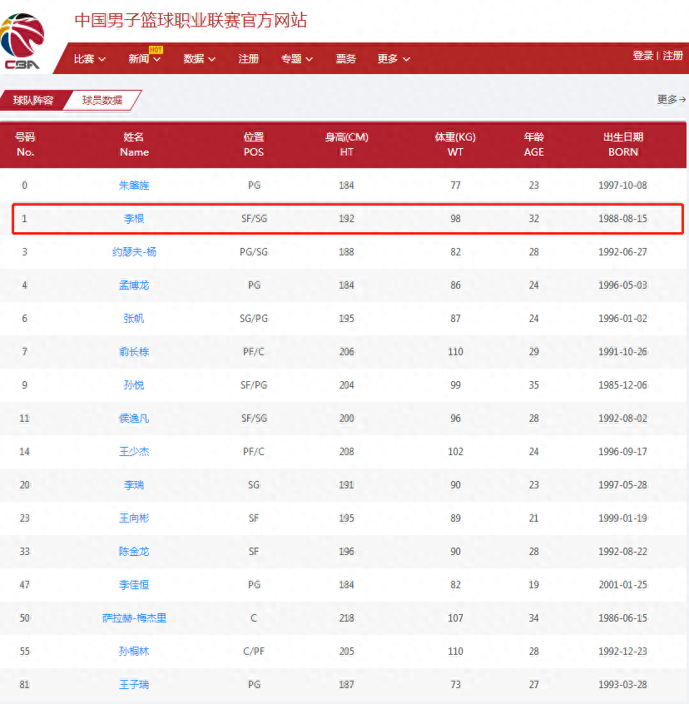Click the 更多 arrow link above table
Image resolution: width=689 pixels, height=704 pixels.
coord(671,100)
